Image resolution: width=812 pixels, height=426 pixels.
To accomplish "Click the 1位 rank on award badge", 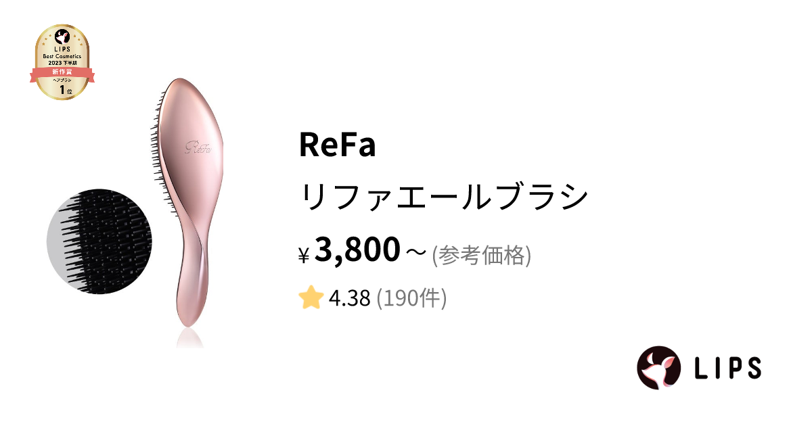I will [x=62, y=89].
